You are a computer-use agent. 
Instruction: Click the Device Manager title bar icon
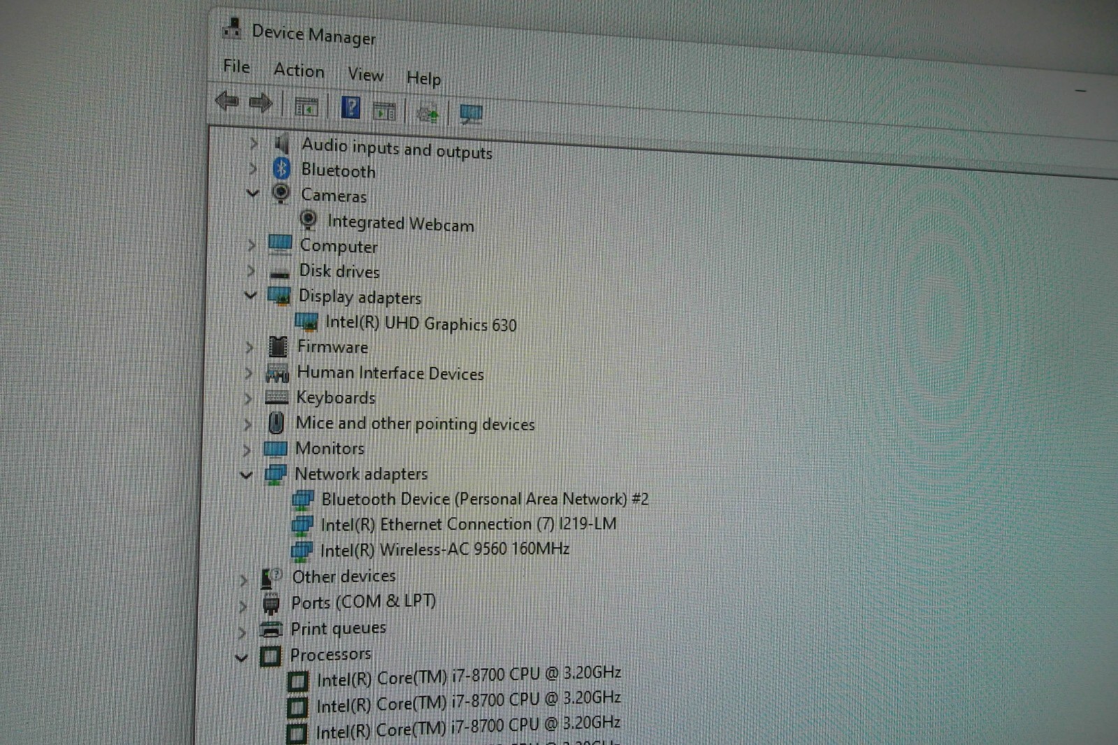click(x=232, y=29)
